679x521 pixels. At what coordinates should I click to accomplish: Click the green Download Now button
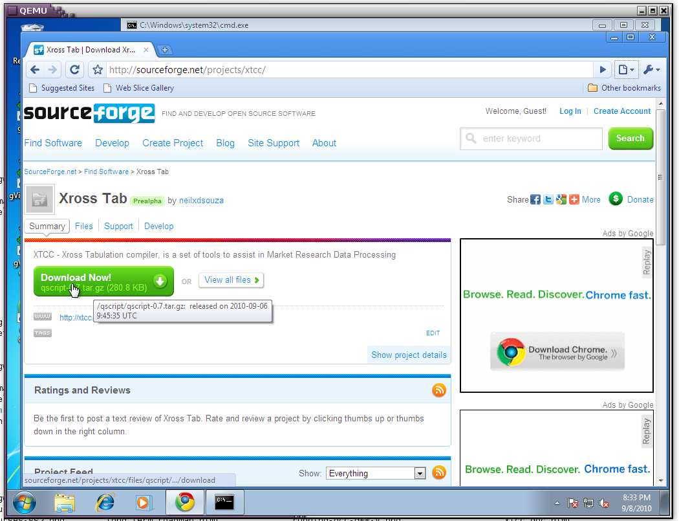[x=103, y=282]
